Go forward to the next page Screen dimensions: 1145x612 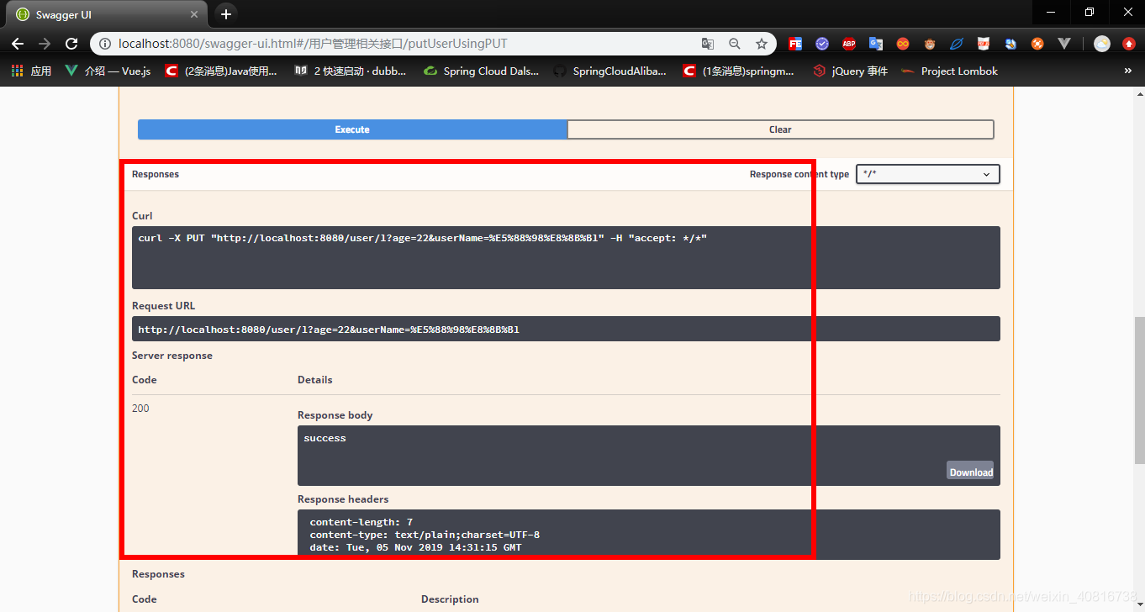click(45, 44)
